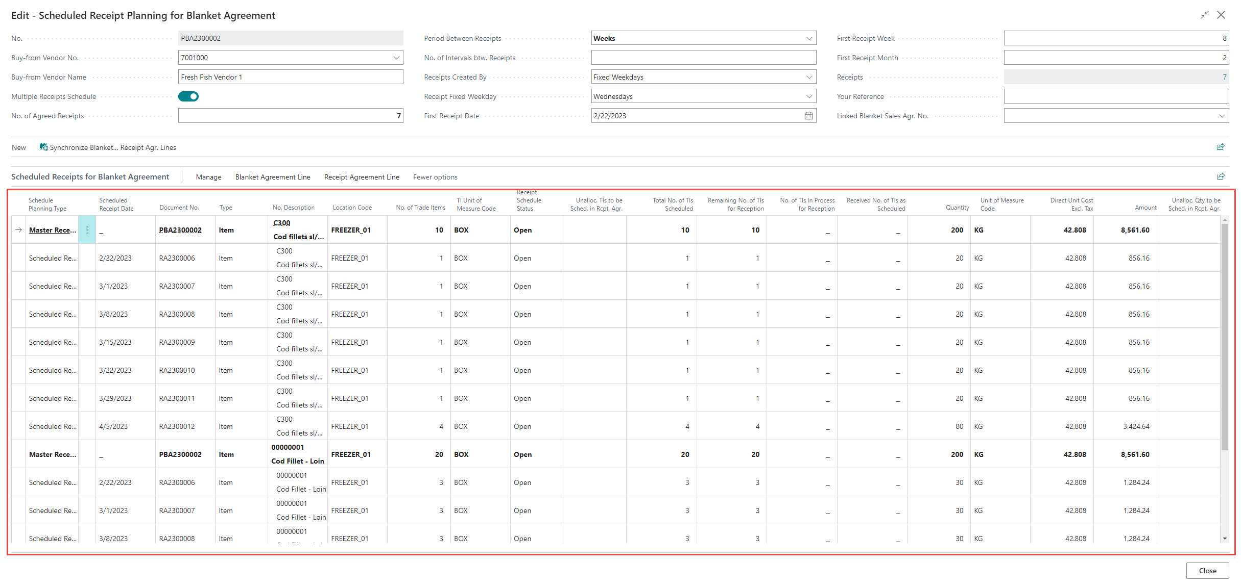Expand Linked Blanket Sales Agr. No. dropdown
The image size is (1241, 588).
pyautogui.click(x=1222, y=116)
